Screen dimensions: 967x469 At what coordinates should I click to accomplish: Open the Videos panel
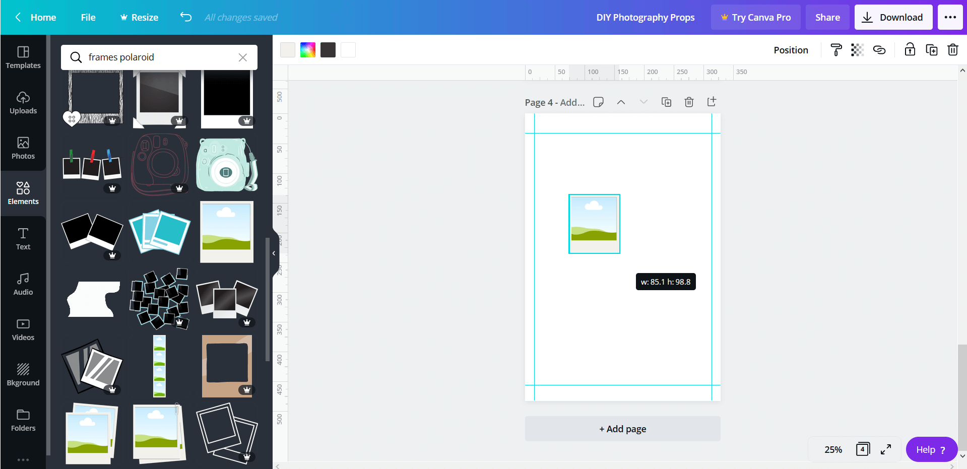pyautogui.click(x=23, y=329)
